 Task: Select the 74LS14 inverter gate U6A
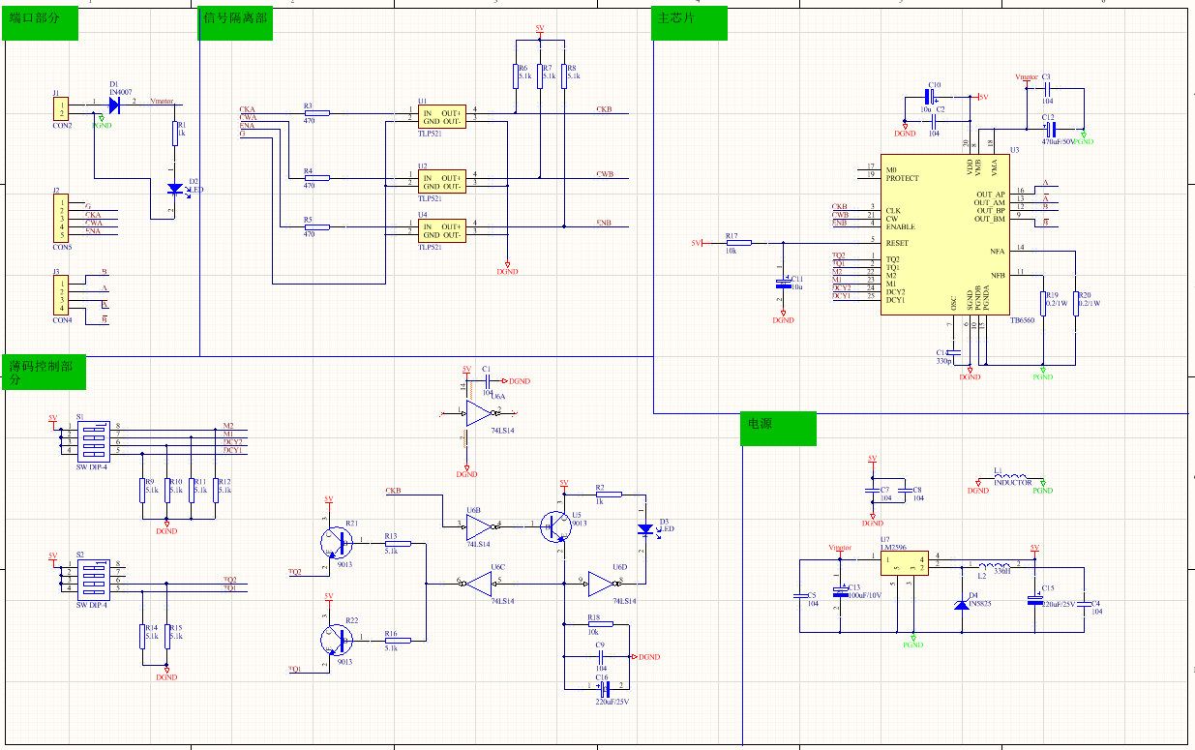coord(476,411)
